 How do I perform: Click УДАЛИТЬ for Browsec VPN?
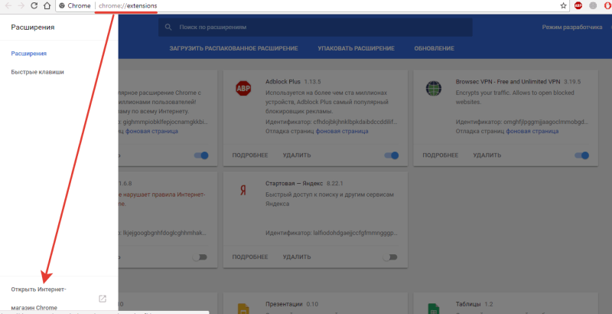pyautogui.click(x=487, y=155)
